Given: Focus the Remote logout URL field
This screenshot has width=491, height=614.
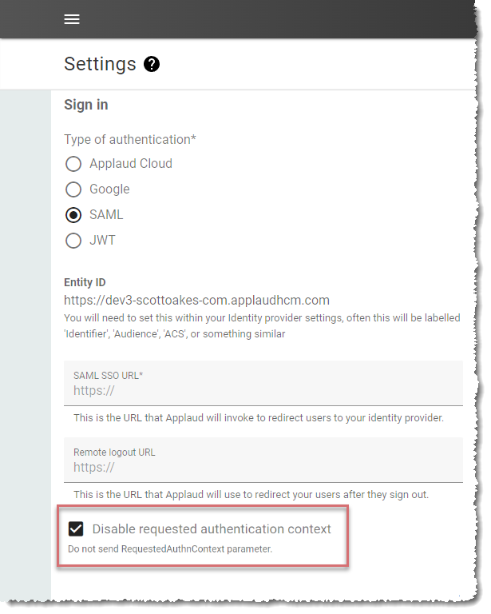Looking at the screenshot, I should 263,460.
